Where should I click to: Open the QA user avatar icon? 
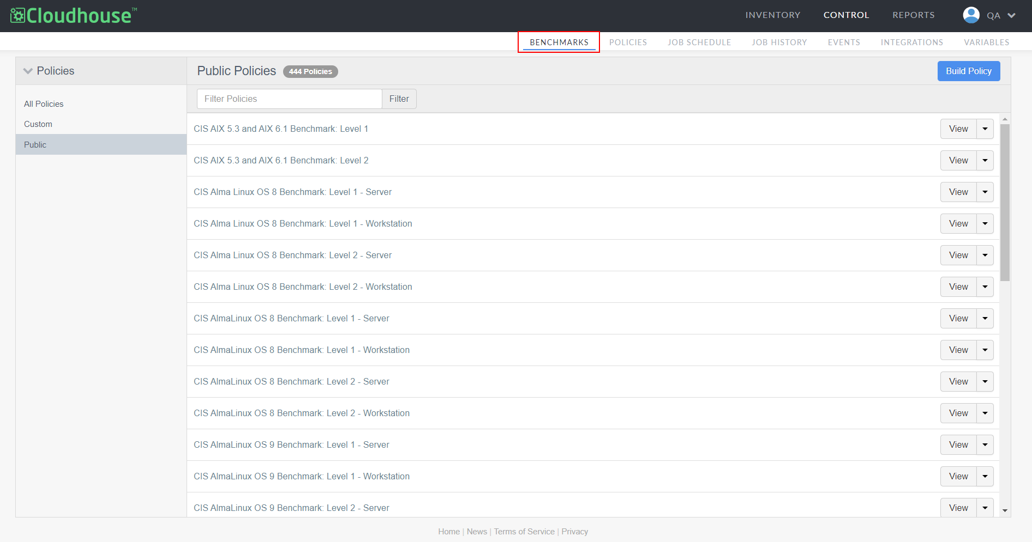[971, 15]
